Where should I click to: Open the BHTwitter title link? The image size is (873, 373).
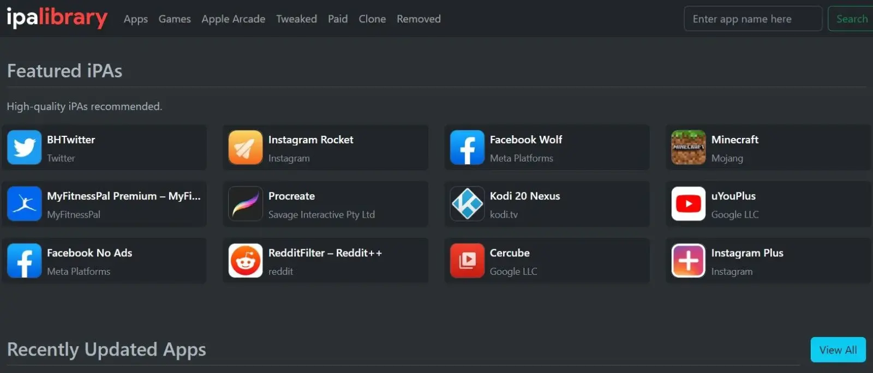coord(71,140)
